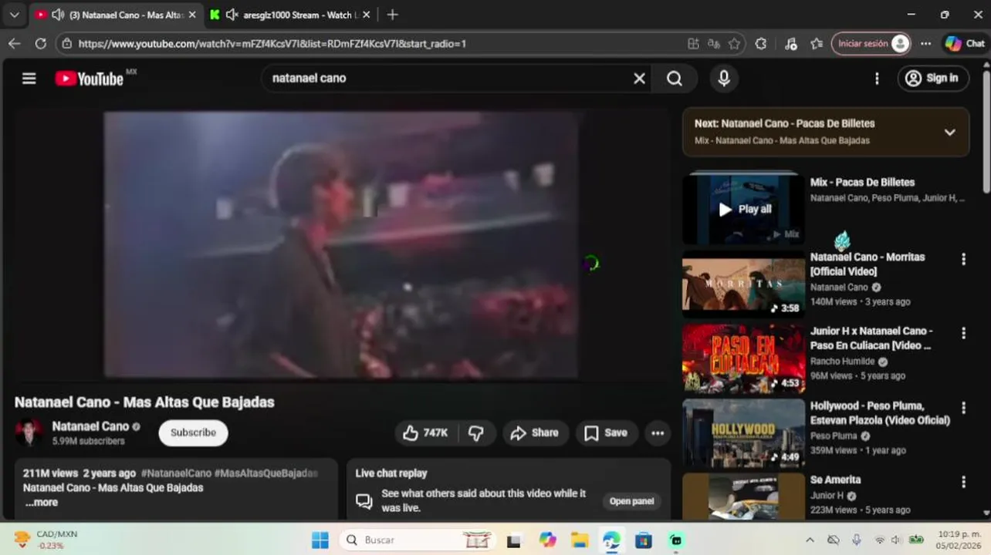Add page to favorites star icon
Screen dimensions: 991x555
735,44
